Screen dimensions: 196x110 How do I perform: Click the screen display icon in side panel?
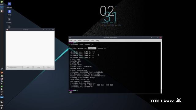click(x=2, y=92)
